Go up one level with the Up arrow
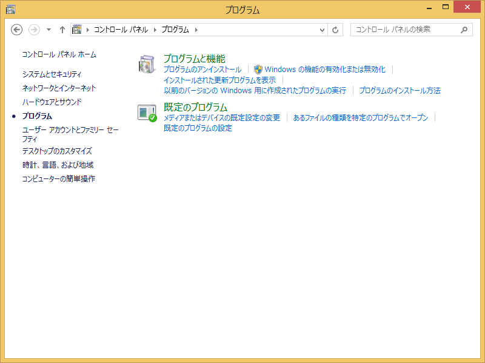The width and height of the screenshot is (485, 363). 62,30
